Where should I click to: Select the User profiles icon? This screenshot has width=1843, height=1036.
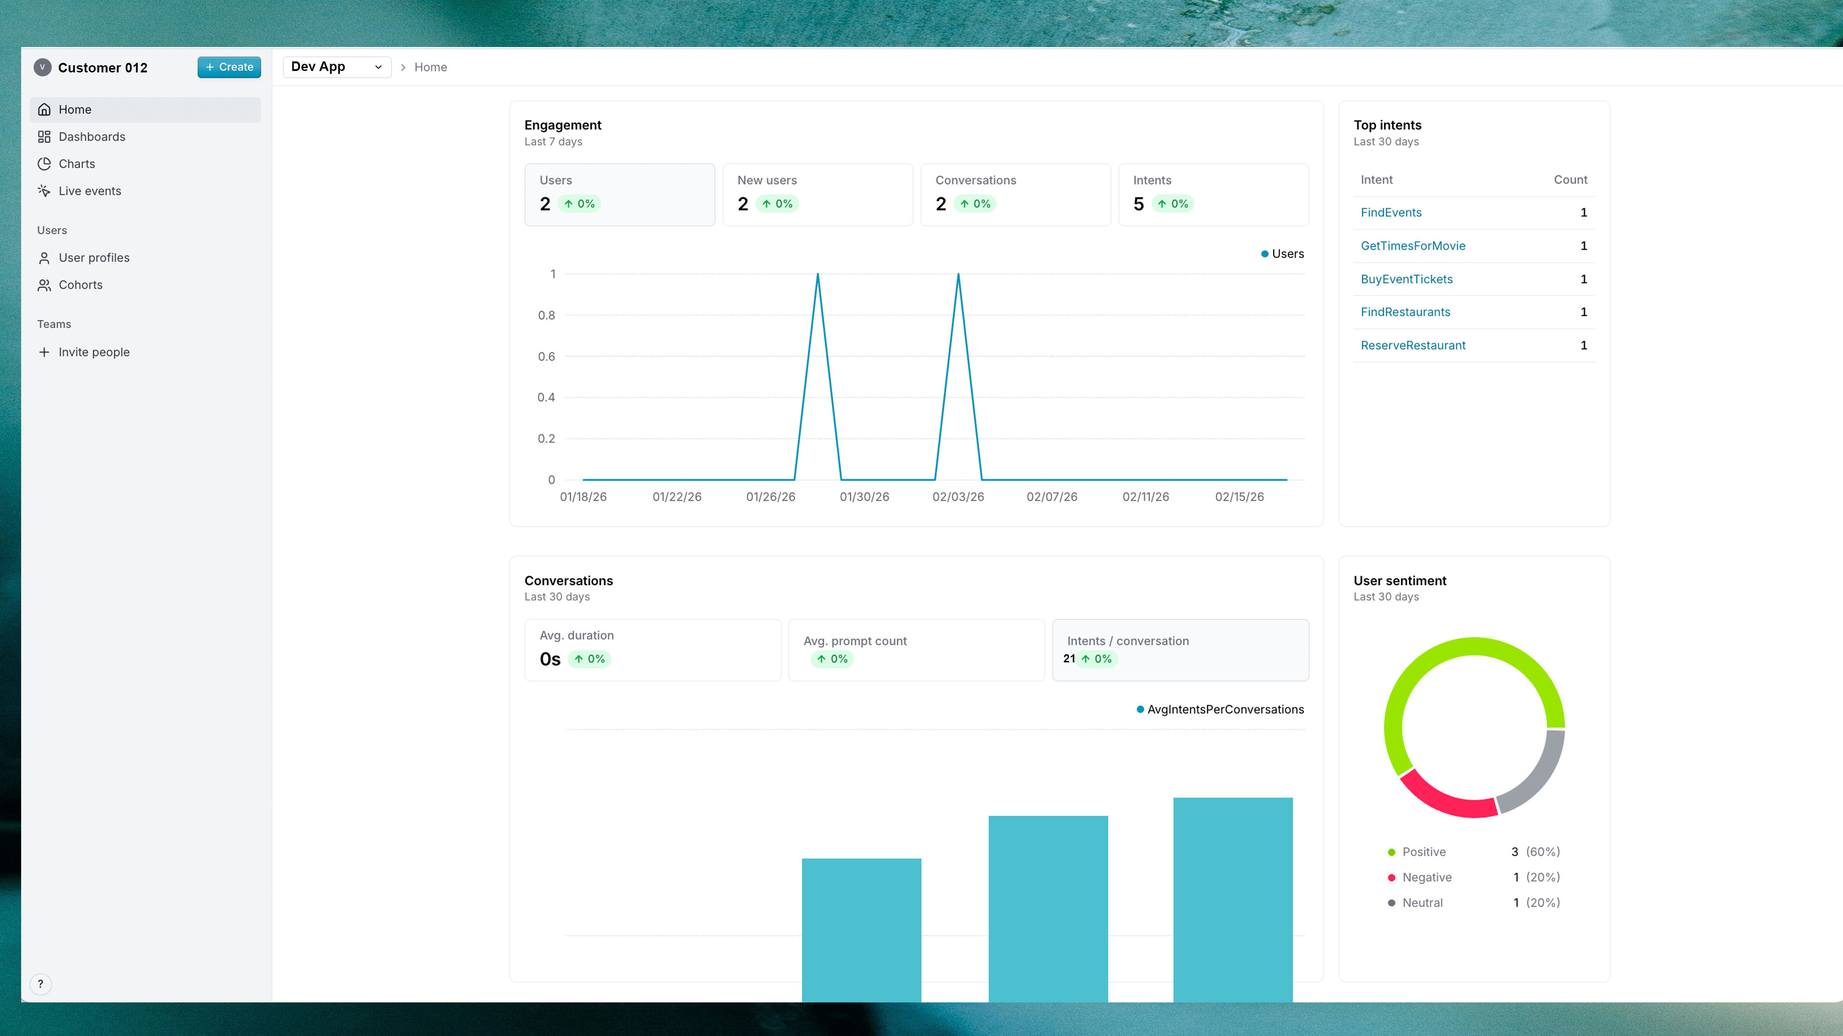tap(44, 258)
